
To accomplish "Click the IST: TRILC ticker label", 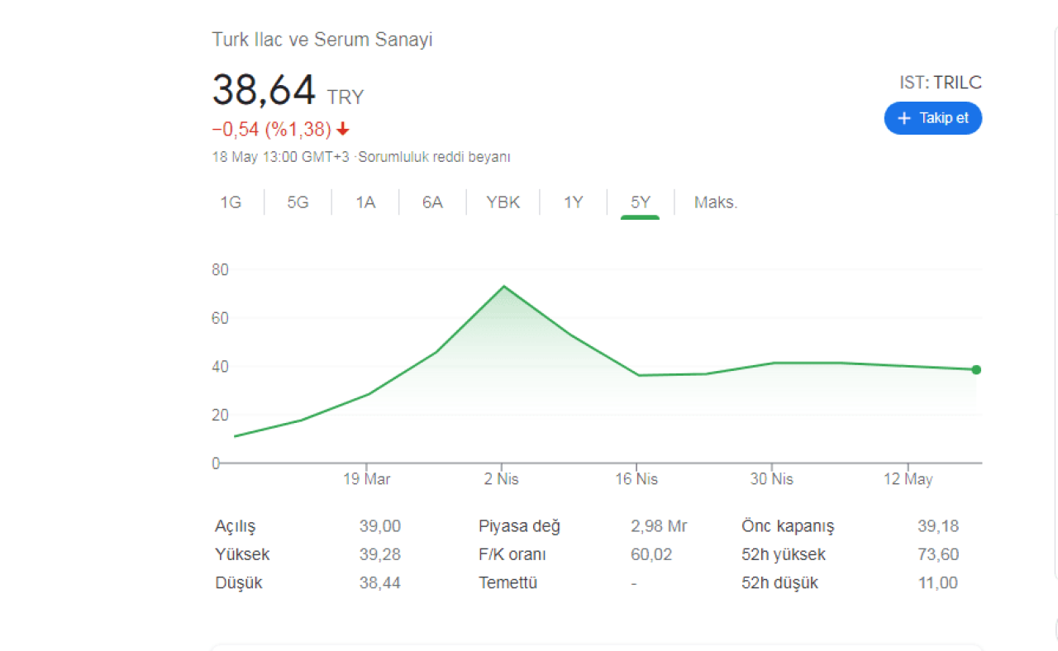I will (941, 83).
